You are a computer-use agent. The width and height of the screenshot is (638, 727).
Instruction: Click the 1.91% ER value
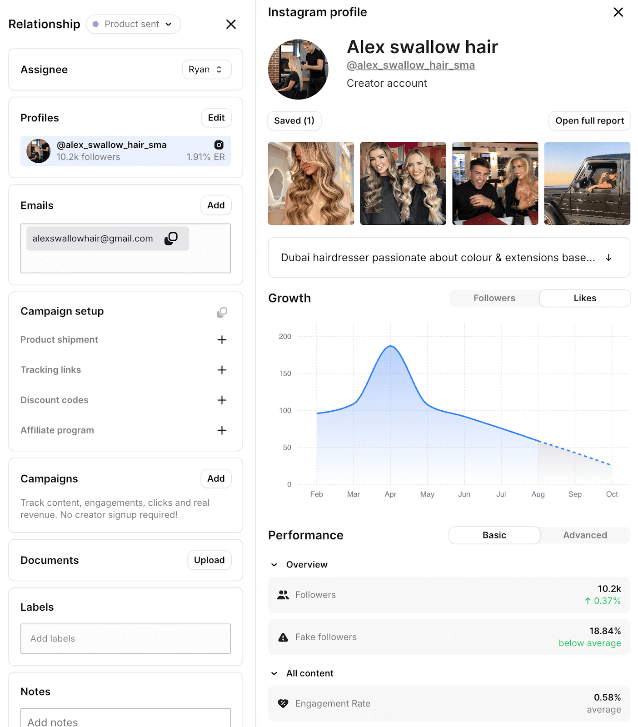(205, 157)
